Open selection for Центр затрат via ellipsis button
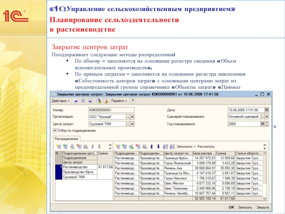 pos(128,124)
